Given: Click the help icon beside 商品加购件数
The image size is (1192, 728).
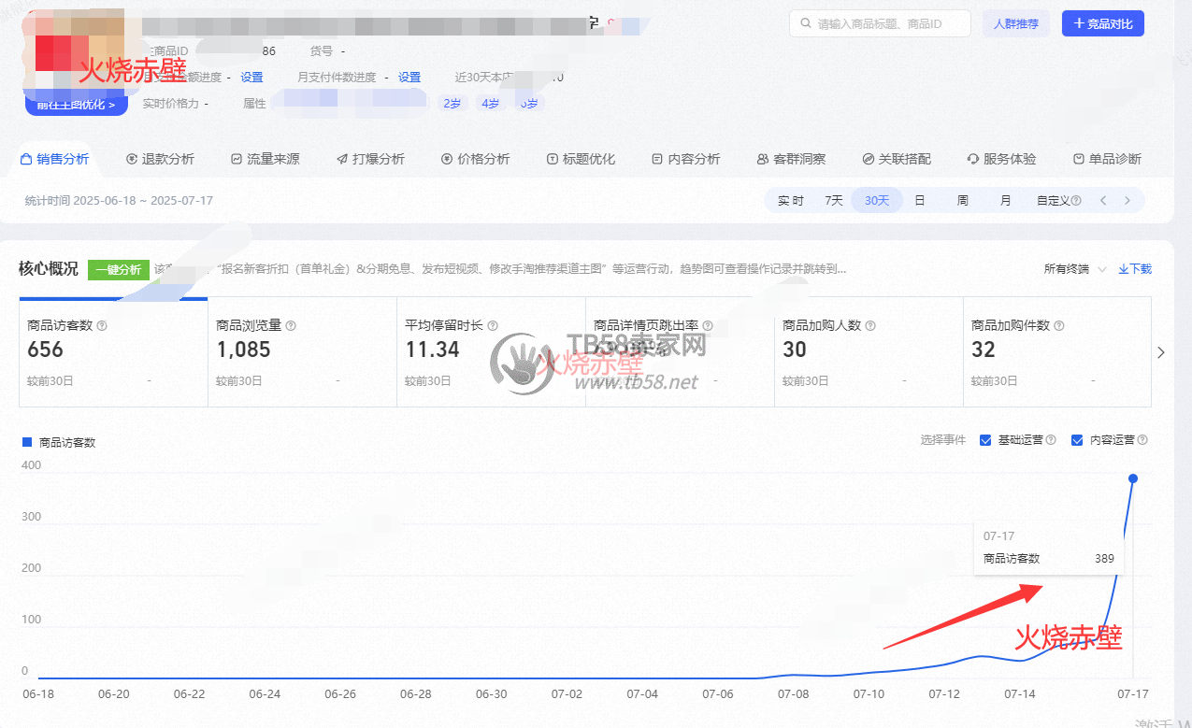Looking at the screenshot, I should 1059,326.
